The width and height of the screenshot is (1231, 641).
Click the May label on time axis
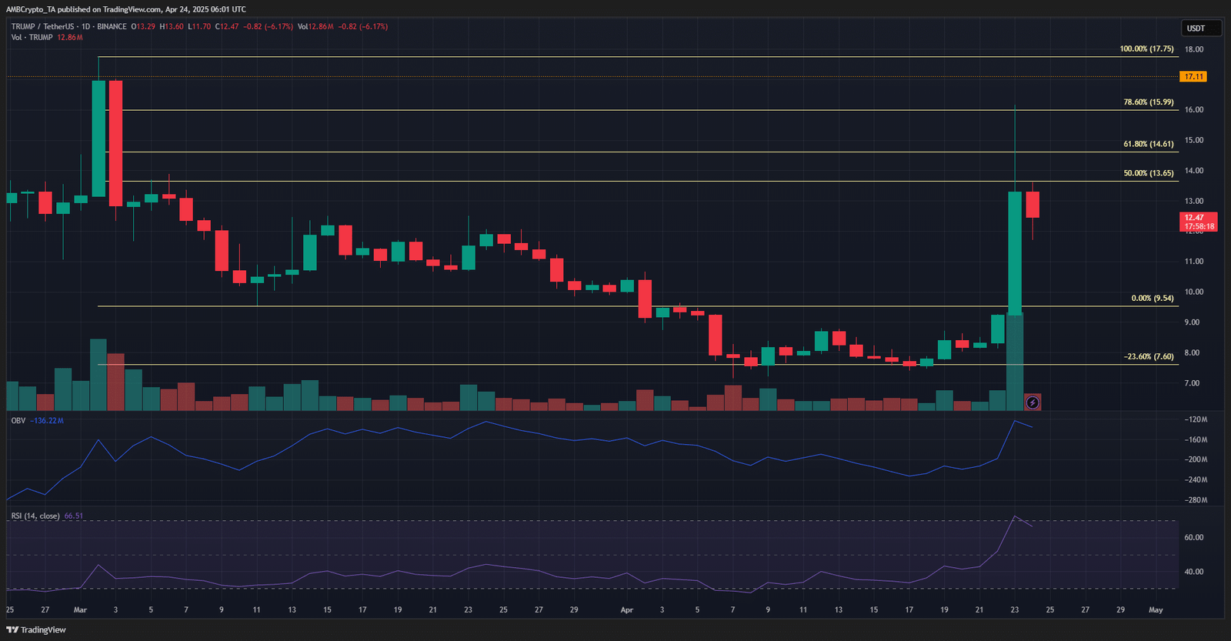[1156, 609]
